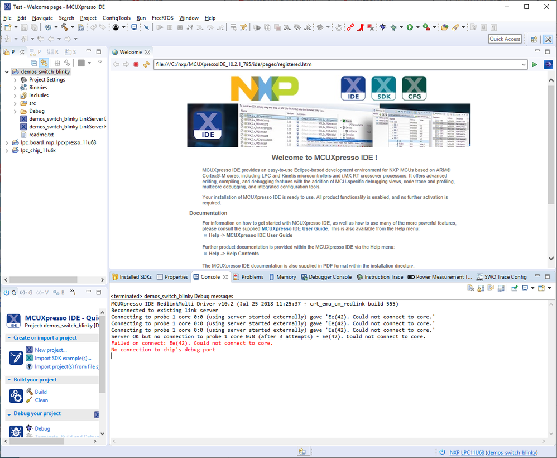The width and height of the screenshot is (557, 458).
Task: Expand the Project Settings tree node
Action: pos(15,80)
